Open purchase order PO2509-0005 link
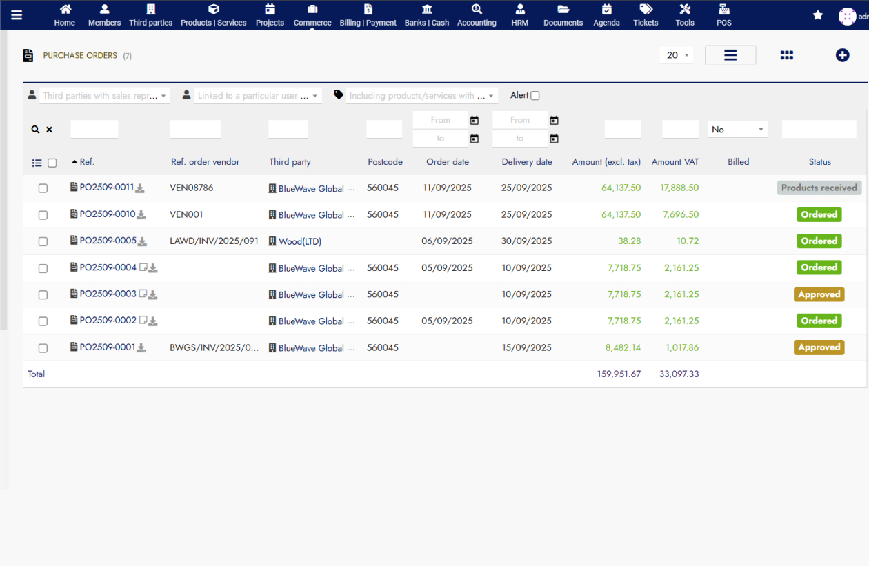The image size is (869, 566). [x=108, y=241]
